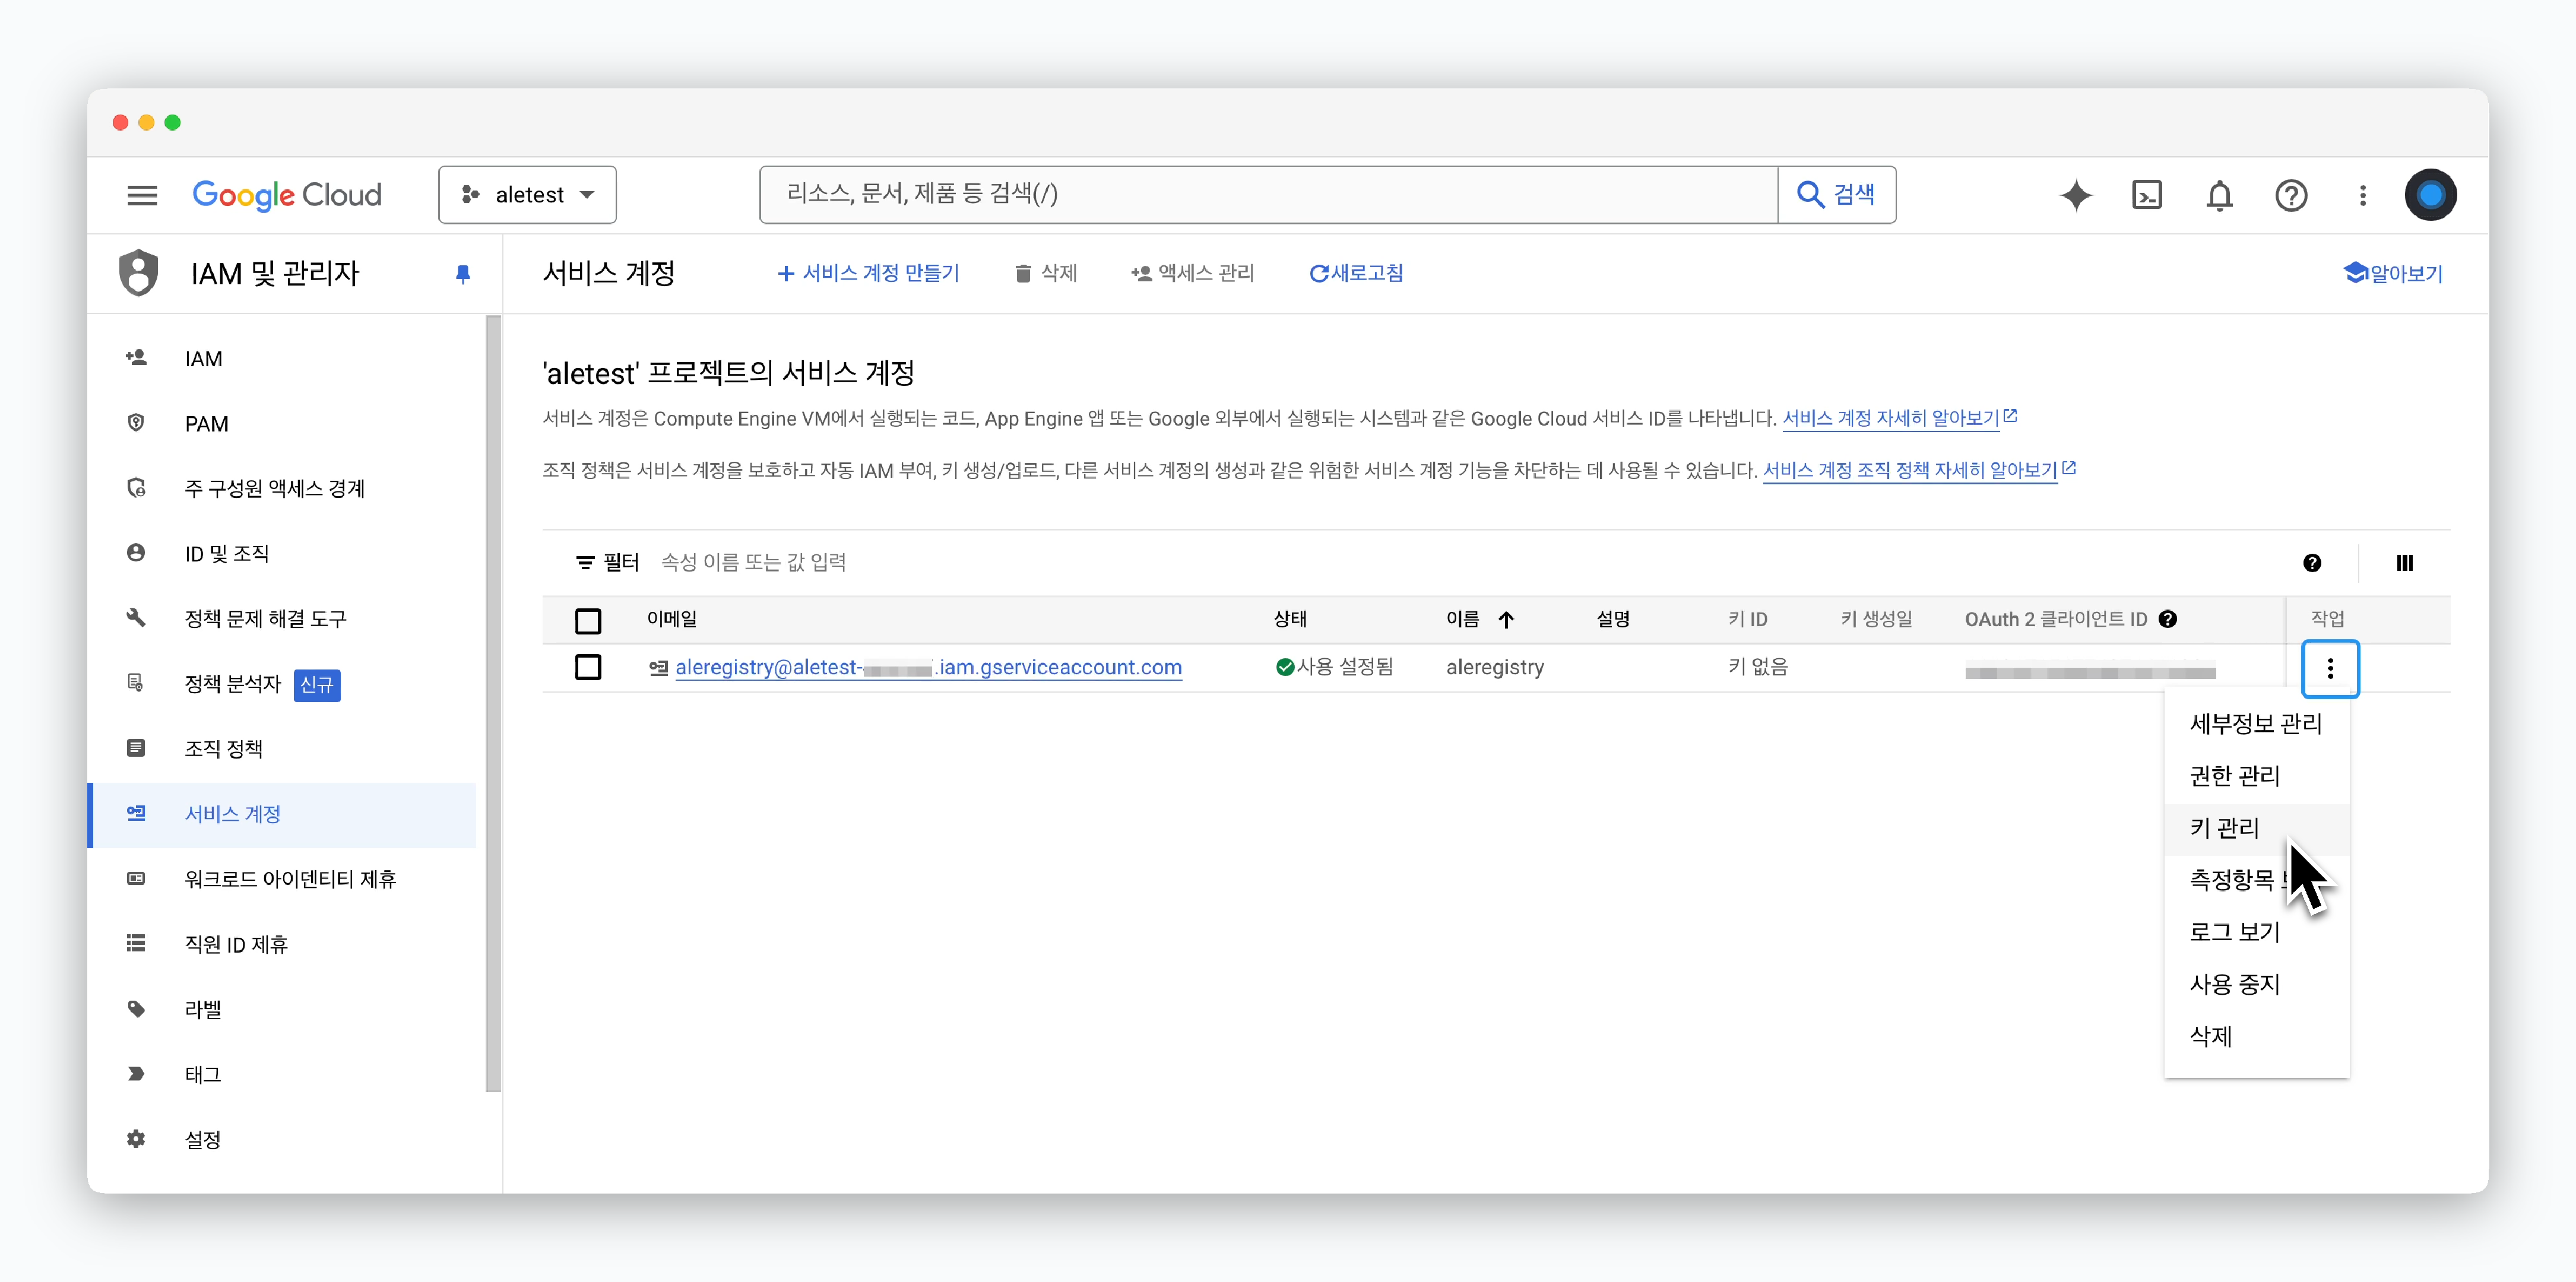Select 세부정보 관리 from the actions menu
2576x1282 pixels.
(2256, 723)
